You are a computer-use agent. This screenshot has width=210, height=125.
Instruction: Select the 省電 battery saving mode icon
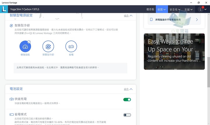71,46
